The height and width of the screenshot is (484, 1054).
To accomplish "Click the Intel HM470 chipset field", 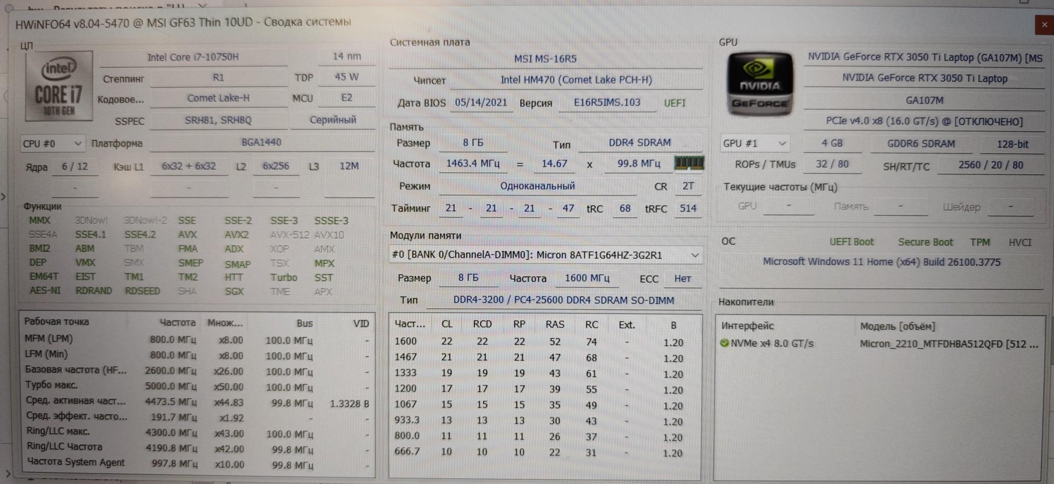I will (576, 80).
